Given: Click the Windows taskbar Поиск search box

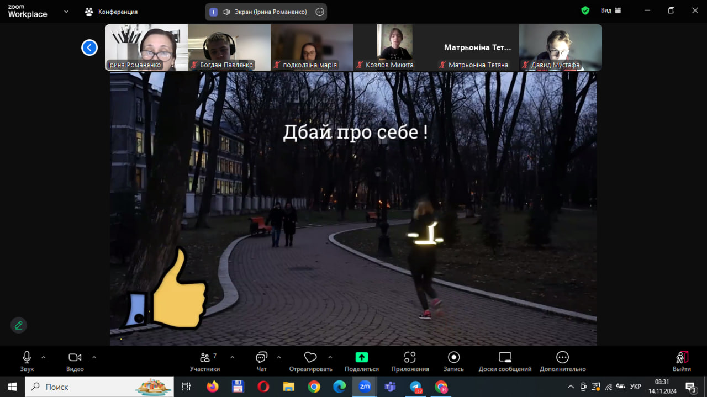Looking at the screenshot, I should point(99,387).
